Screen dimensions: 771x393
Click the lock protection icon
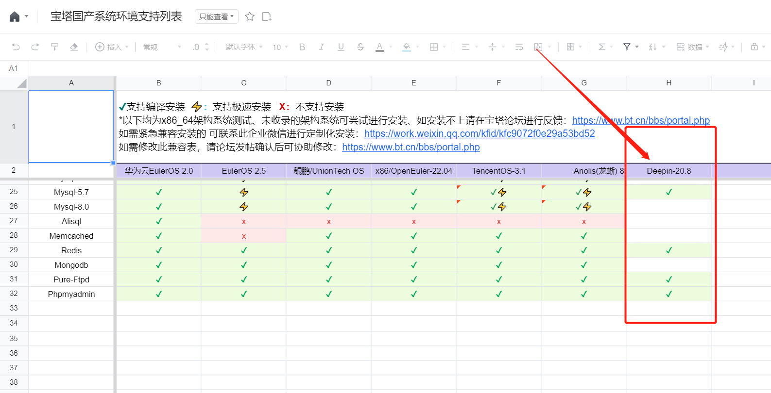[x=754, y=47]
